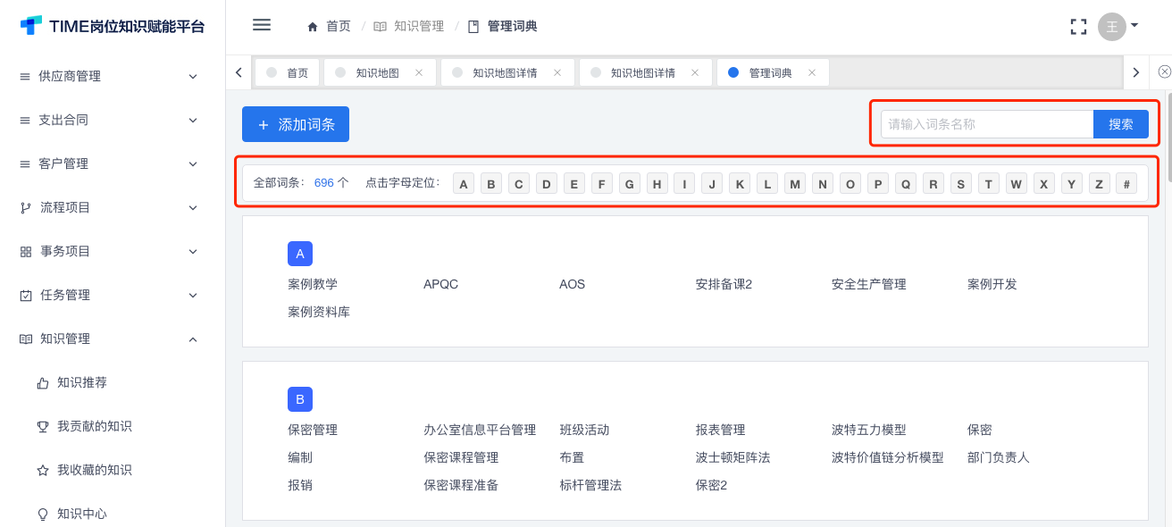Click the 696 total entries count
The image size is (1172, 527).
click(323, 183)
